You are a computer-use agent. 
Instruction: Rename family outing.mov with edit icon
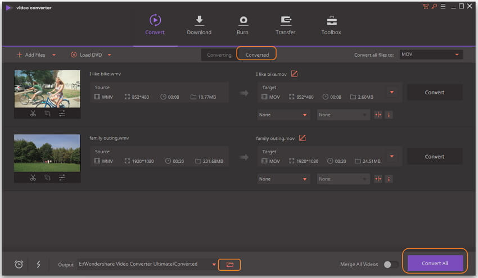[302, 138]
